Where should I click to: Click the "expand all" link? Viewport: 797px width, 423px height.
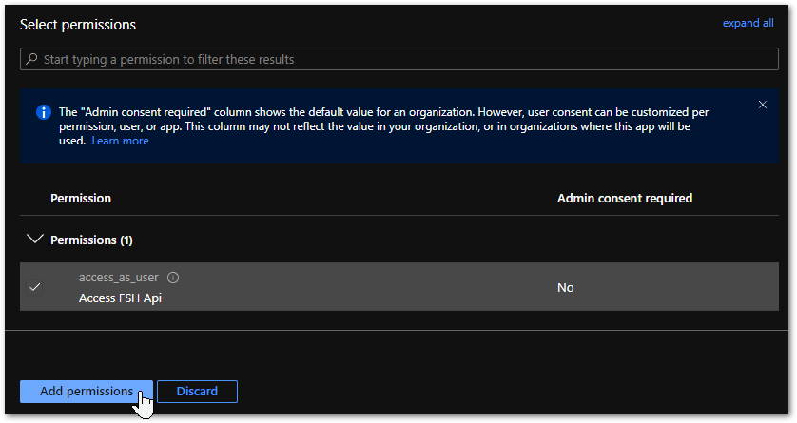(x=748, y=23)
